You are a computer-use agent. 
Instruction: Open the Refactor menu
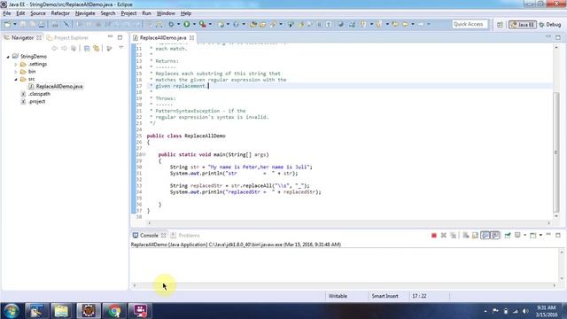pyautogui.click(x=60, y=13)
